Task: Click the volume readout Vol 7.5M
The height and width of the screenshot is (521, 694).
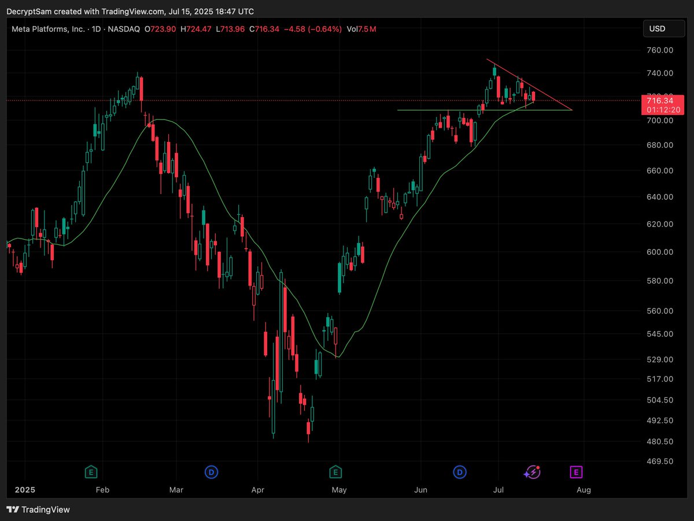Action: pos(361,29)
